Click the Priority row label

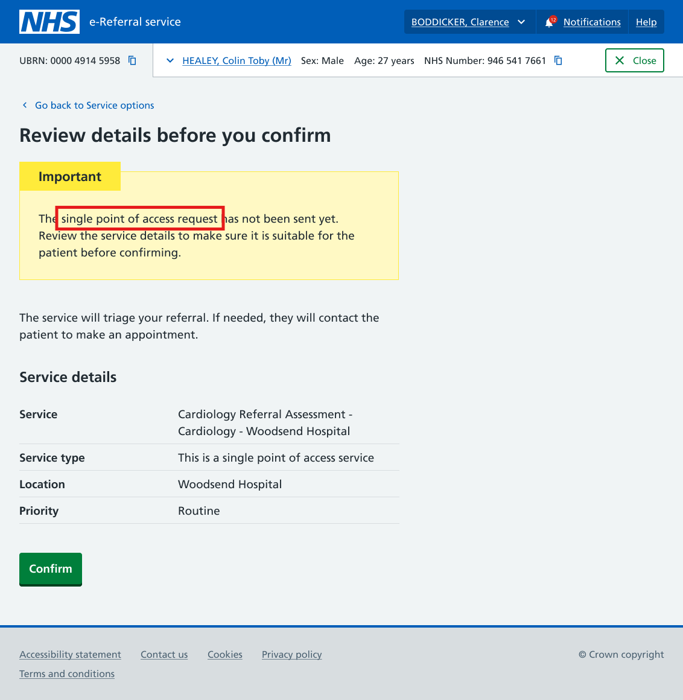pos(39,511)
